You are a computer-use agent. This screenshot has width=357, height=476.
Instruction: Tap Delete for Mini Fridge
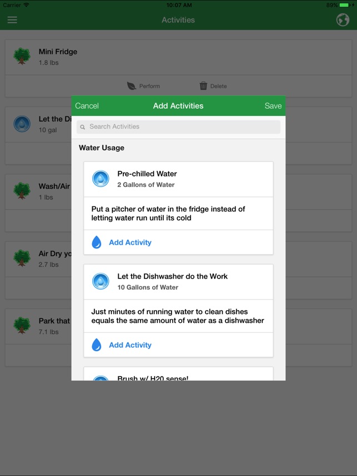click(x=213, y=86)
